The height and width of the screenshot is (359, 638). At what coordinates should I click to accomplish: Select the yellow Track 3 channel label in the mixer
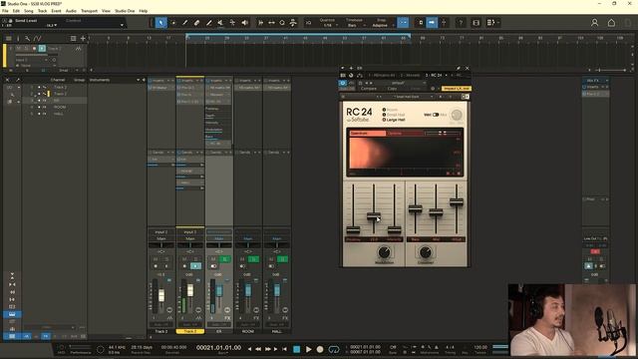190,331
